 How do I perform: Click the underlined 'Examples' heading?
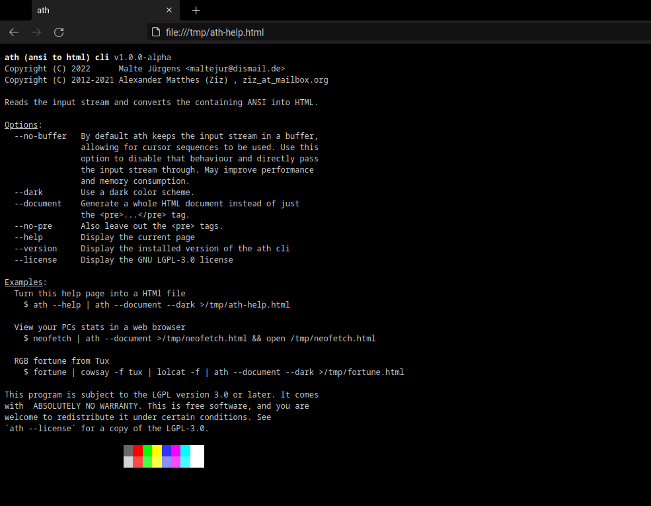[x=24, y=282]
